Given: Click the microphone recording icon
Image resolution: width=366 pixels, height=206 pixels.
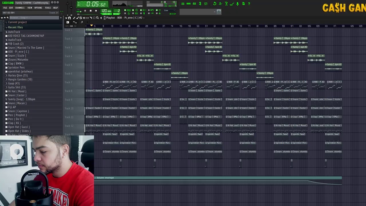Looking at the screenshot, I should (x=238, y=4).
